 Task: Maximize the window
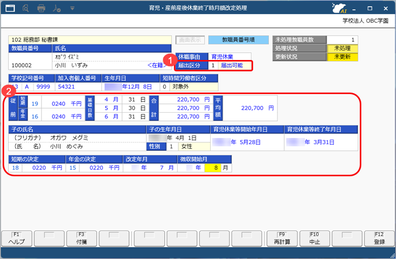coord(370,8)
